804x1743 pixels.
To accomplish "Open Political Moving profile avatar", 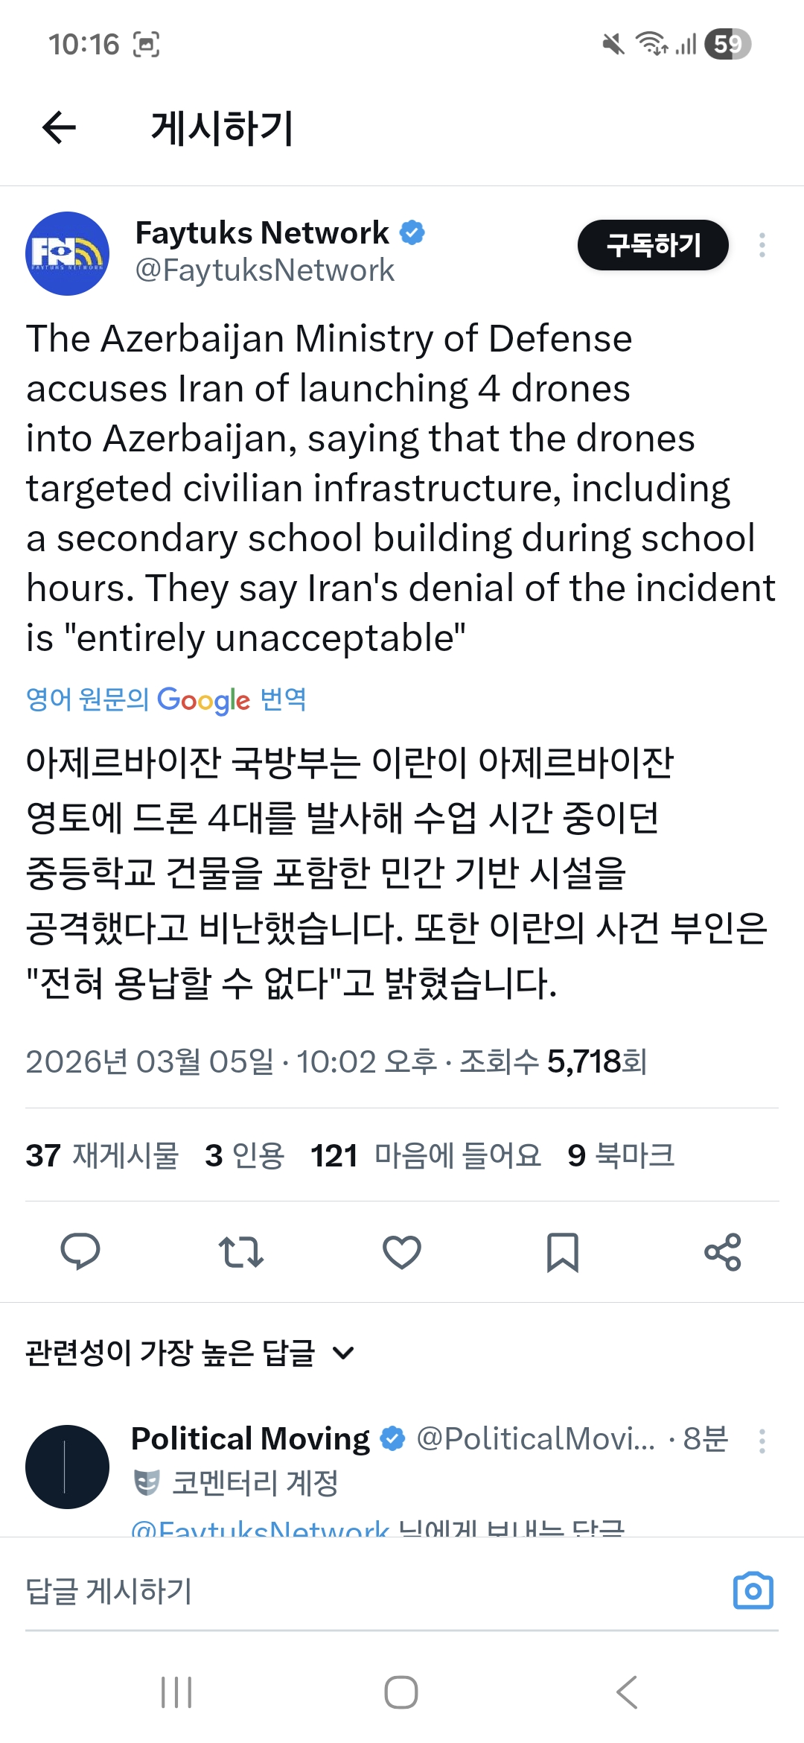I will (67, 1467).
